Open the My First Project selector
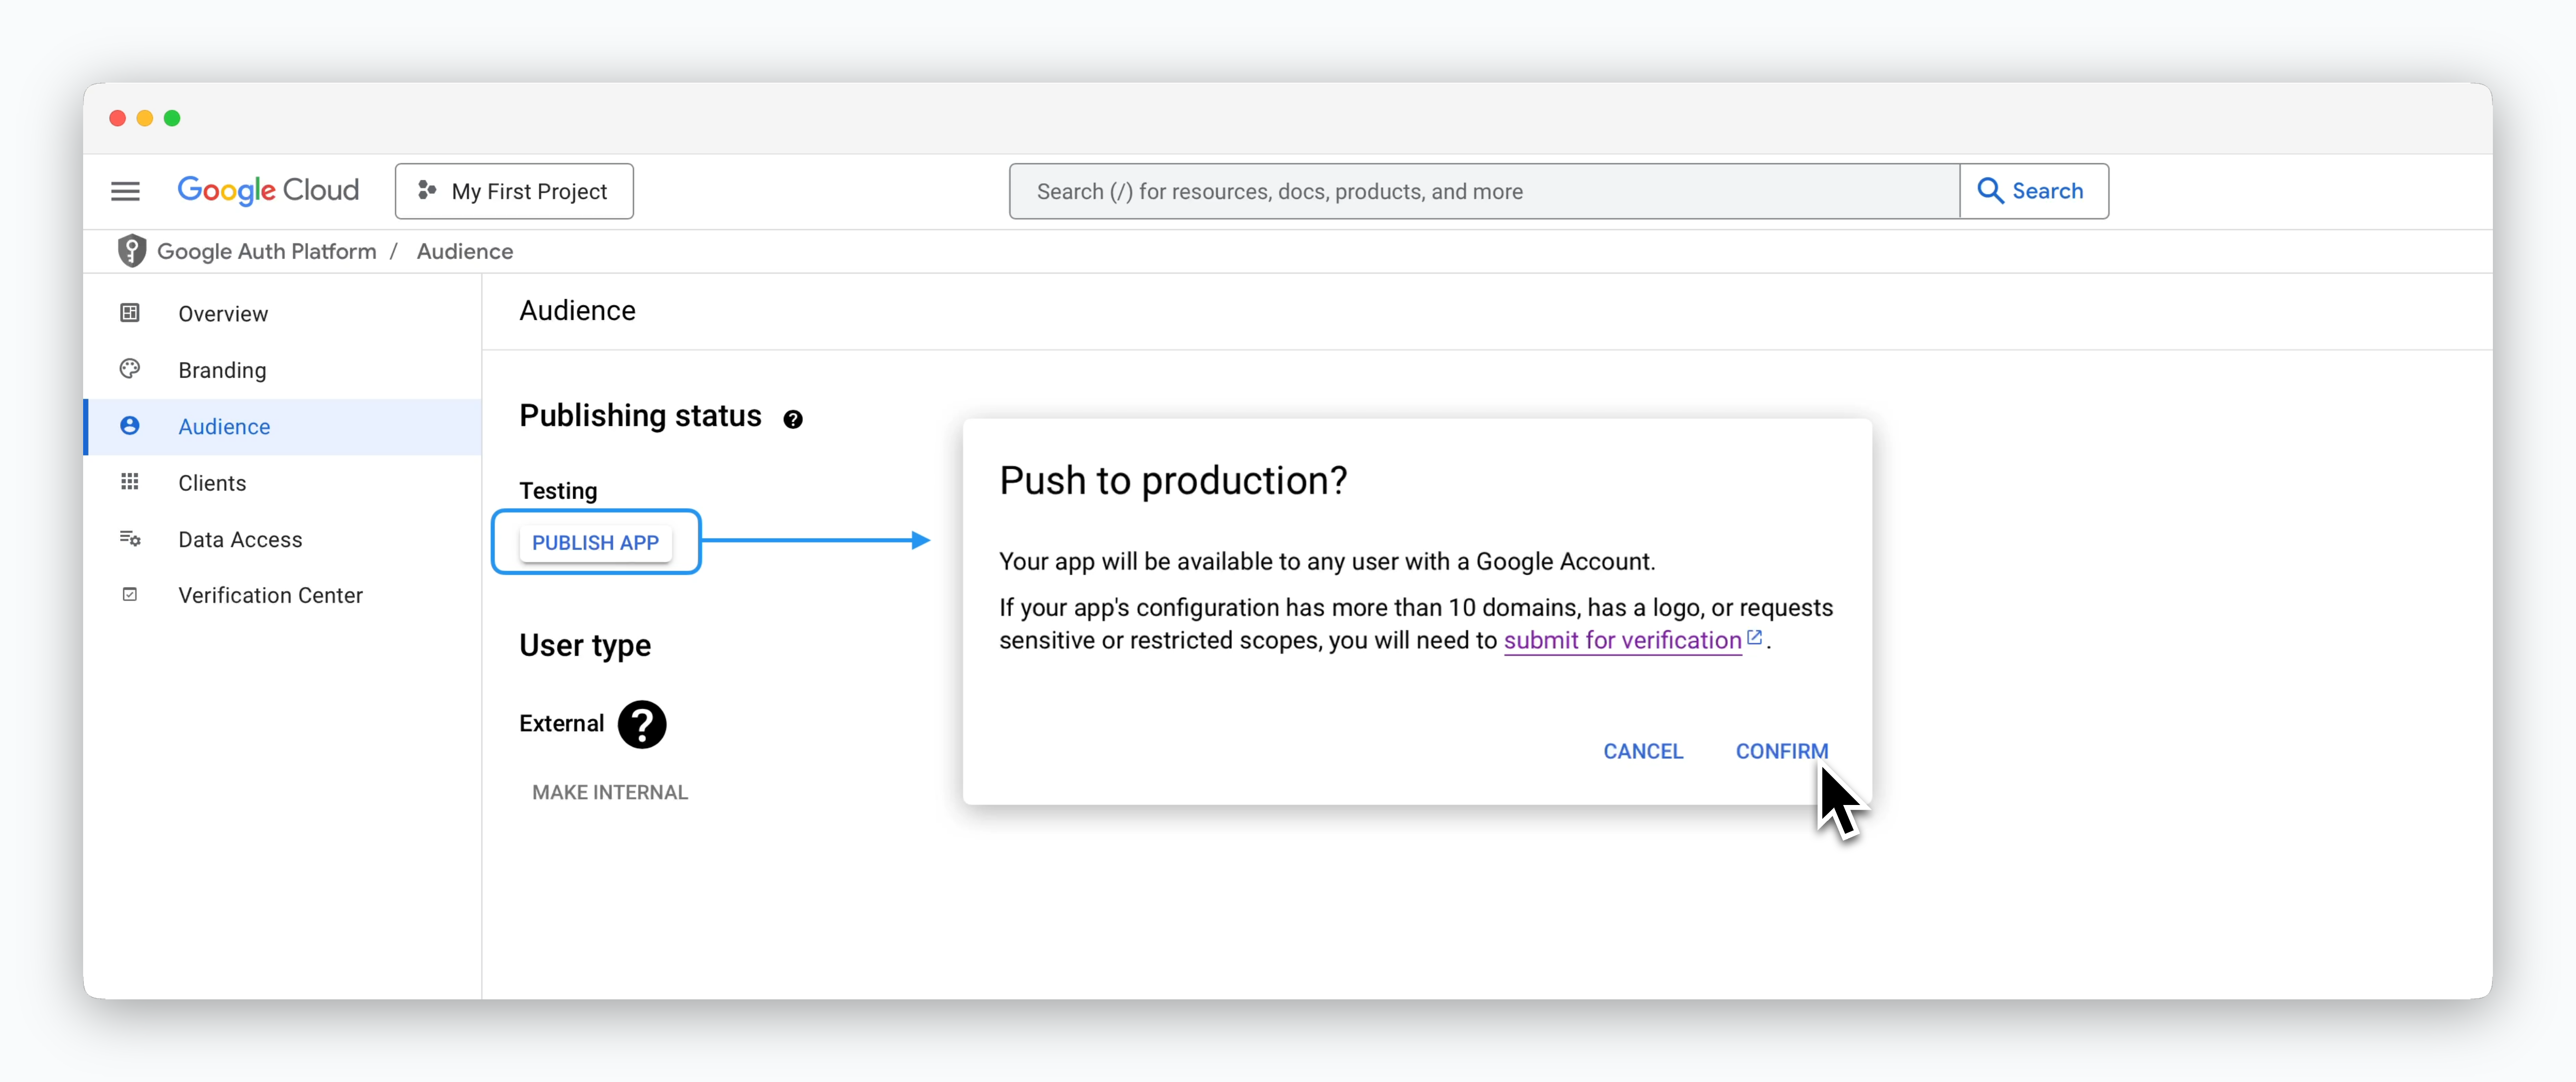 514,191
